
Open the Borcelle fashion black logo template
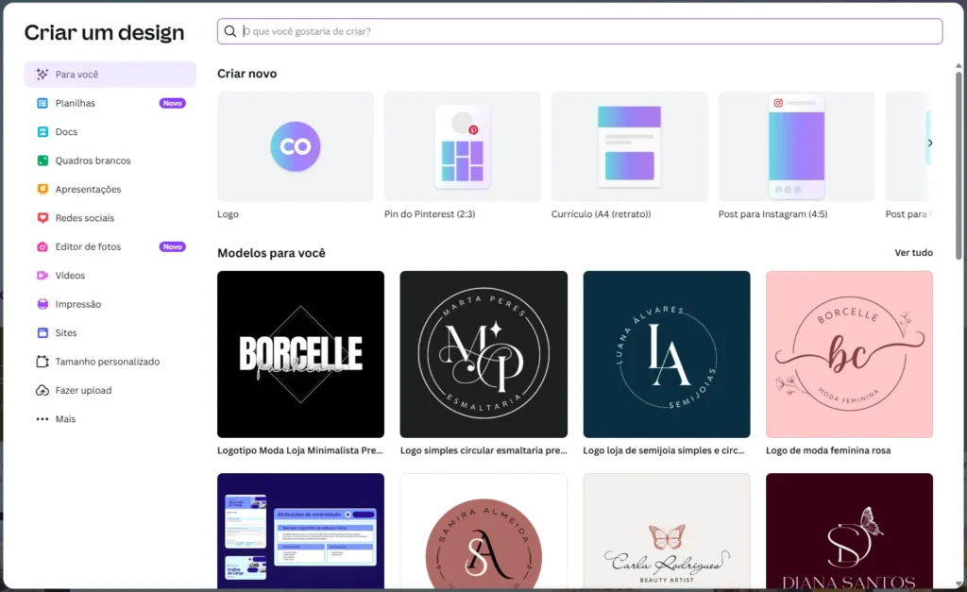(x=301, y=355)
